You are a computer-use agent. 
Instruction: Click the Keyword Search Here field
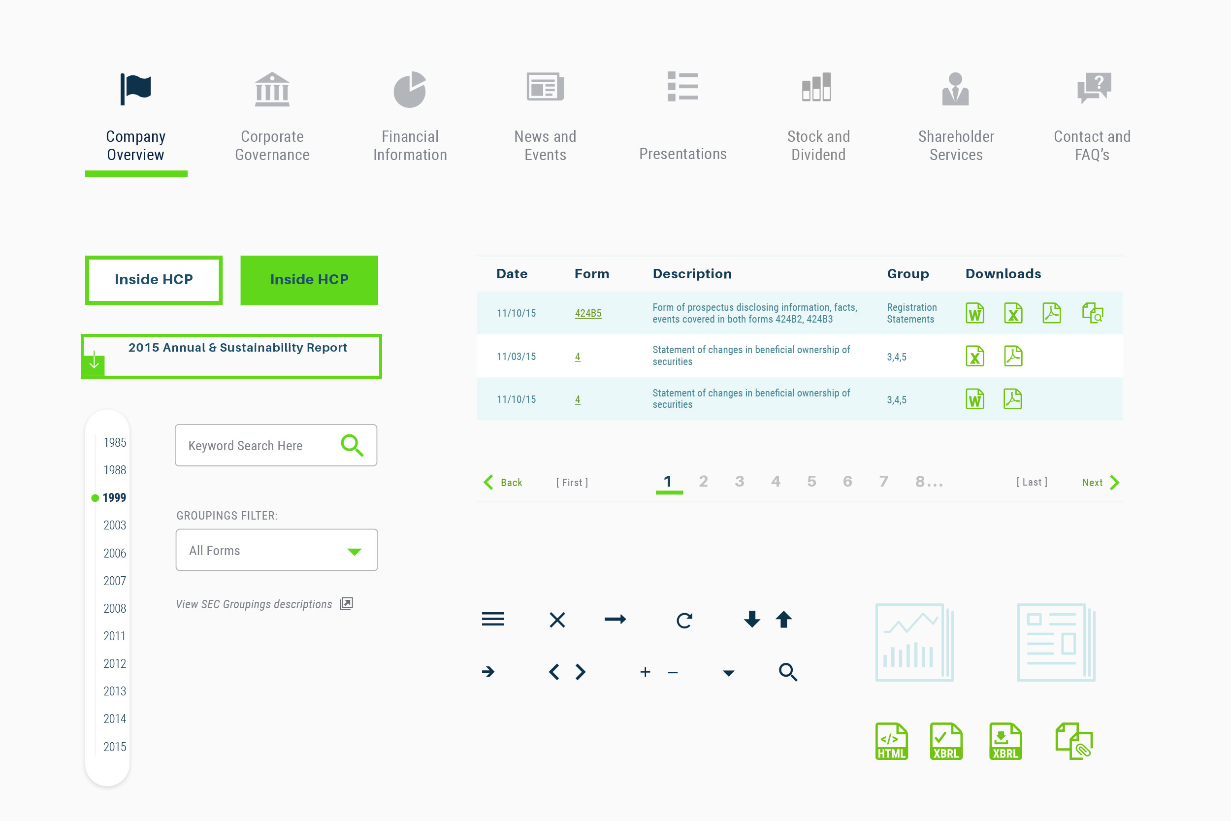click(x=276, y=445)
